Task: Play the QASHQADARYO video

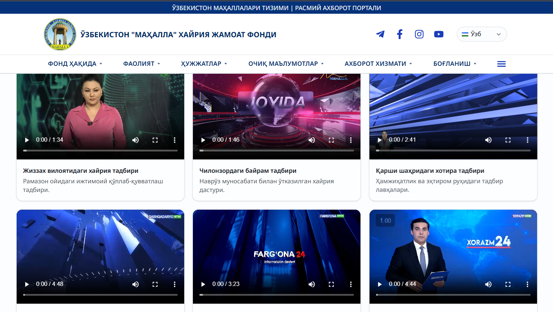Action: point(27,284)
